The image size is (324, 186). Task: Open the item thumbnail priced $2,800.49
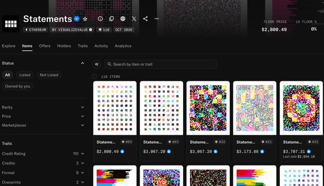tap(115, 108)
